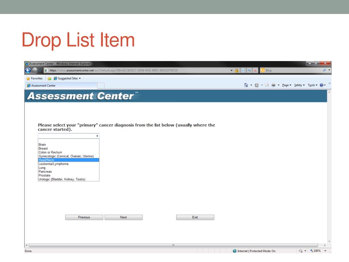This screenshot has height=262, width=349.
Task: Click the Previous button
Action: coord(84,217)
